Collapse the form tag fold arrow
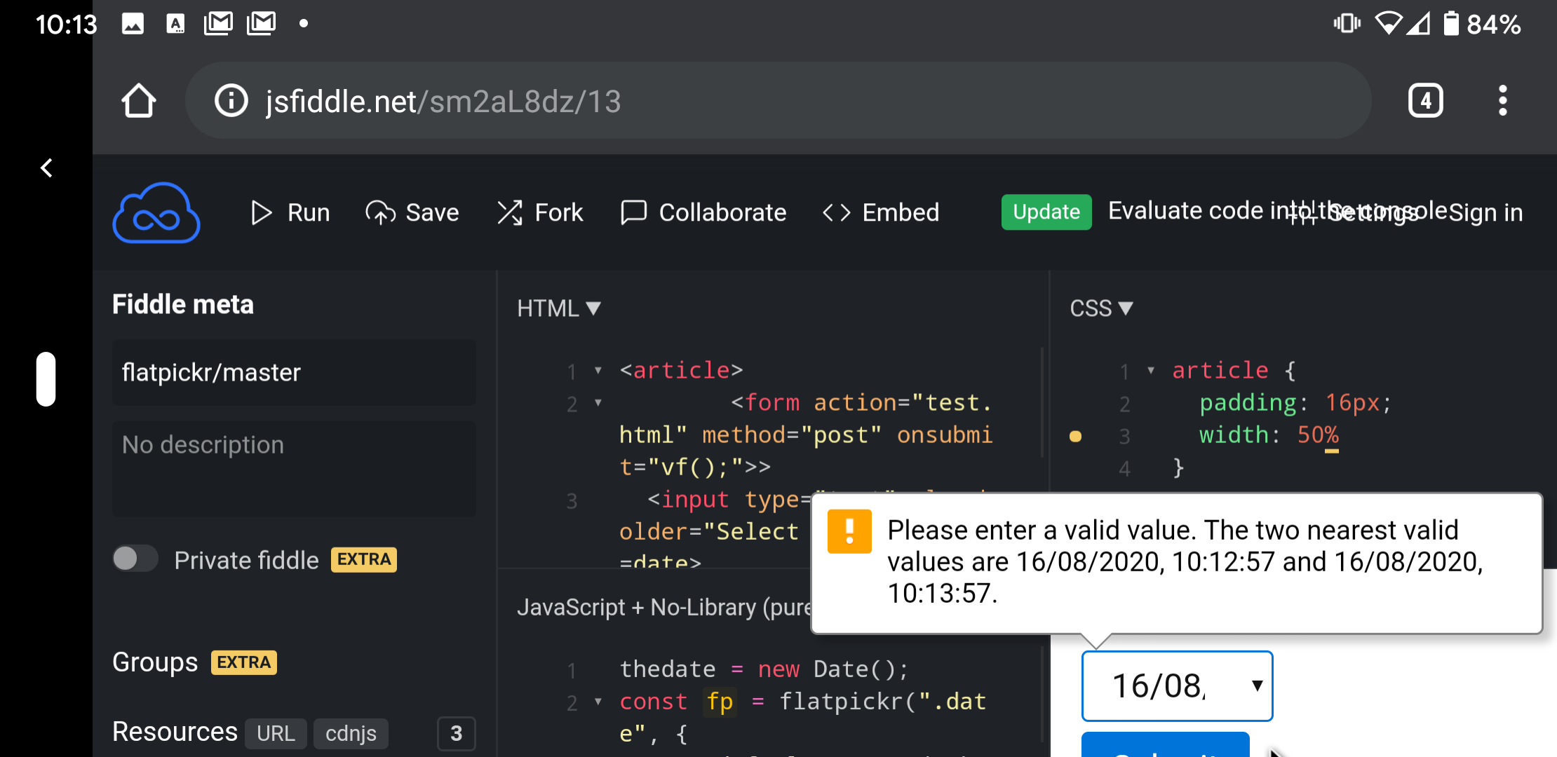The width and height of the screenshot is (1557, 757). 598,402
